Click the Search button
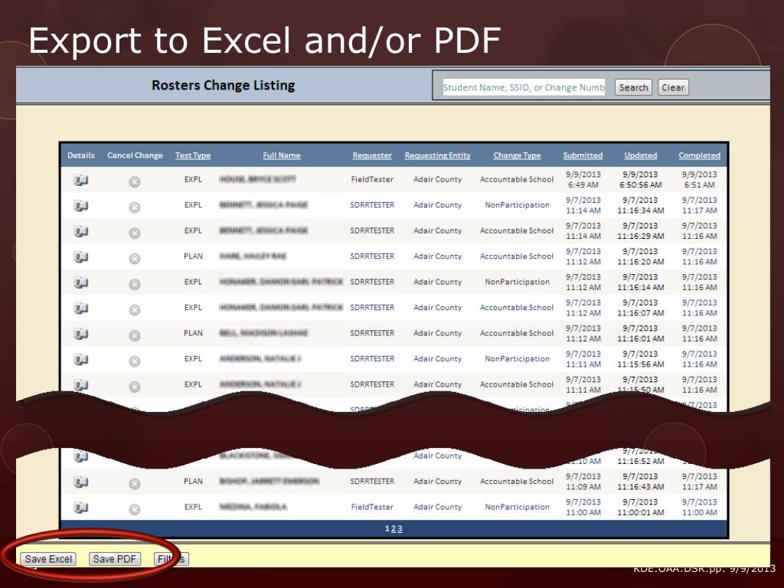Screen dimensions: 784x588 coord(633,87)
